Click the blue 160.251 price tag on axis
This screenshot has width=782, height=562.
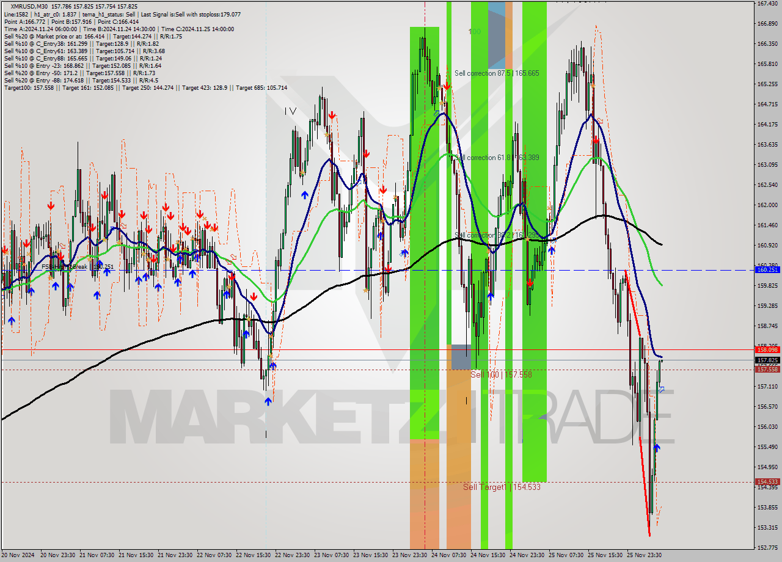click(767, 269)
